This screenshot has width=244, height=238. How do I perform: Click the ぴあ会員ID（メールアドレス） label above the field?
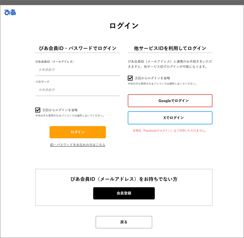click(x=55, y=62)
